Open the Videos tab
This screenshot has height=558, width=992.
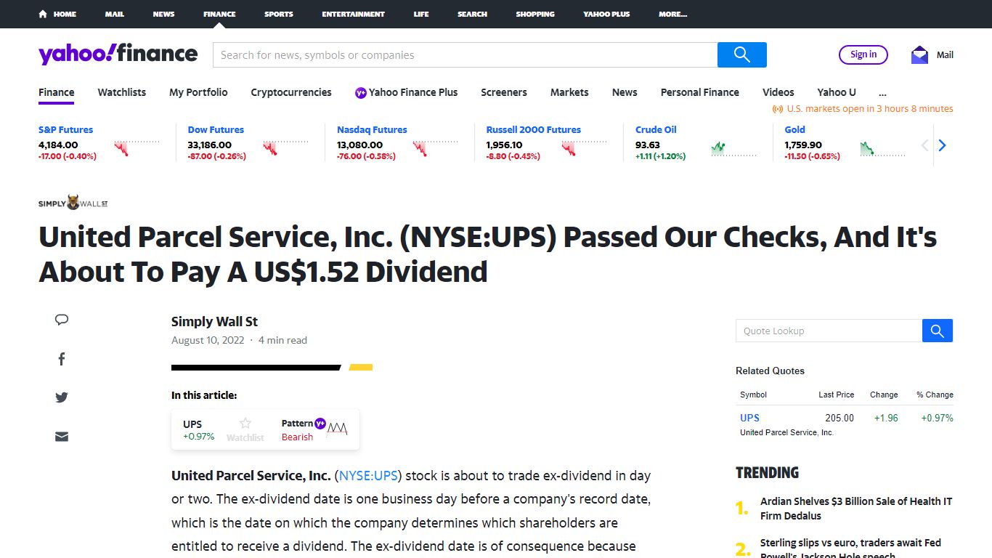(778, 92)
